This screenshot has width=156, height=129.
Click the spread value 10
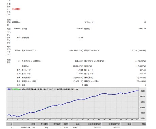145,22
